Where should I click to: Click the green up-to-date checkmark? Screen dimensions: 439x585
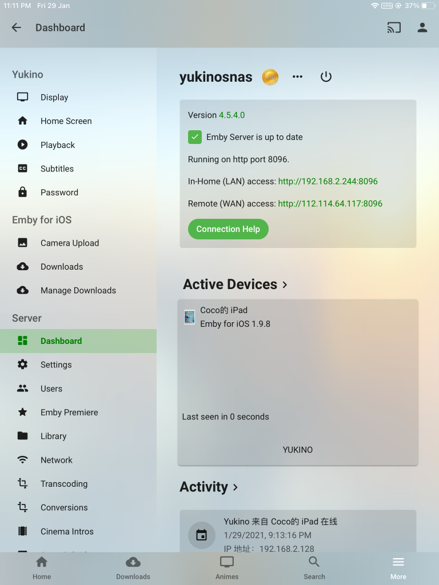[195, 137]
